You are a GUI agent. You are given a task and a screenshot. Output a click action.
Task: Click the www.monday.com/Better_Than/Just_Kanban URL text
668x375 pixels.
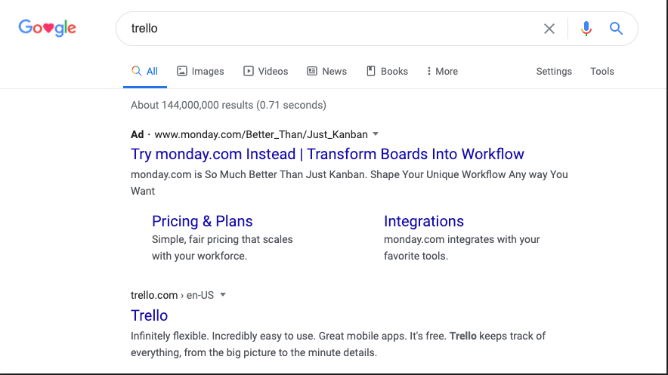261,134
